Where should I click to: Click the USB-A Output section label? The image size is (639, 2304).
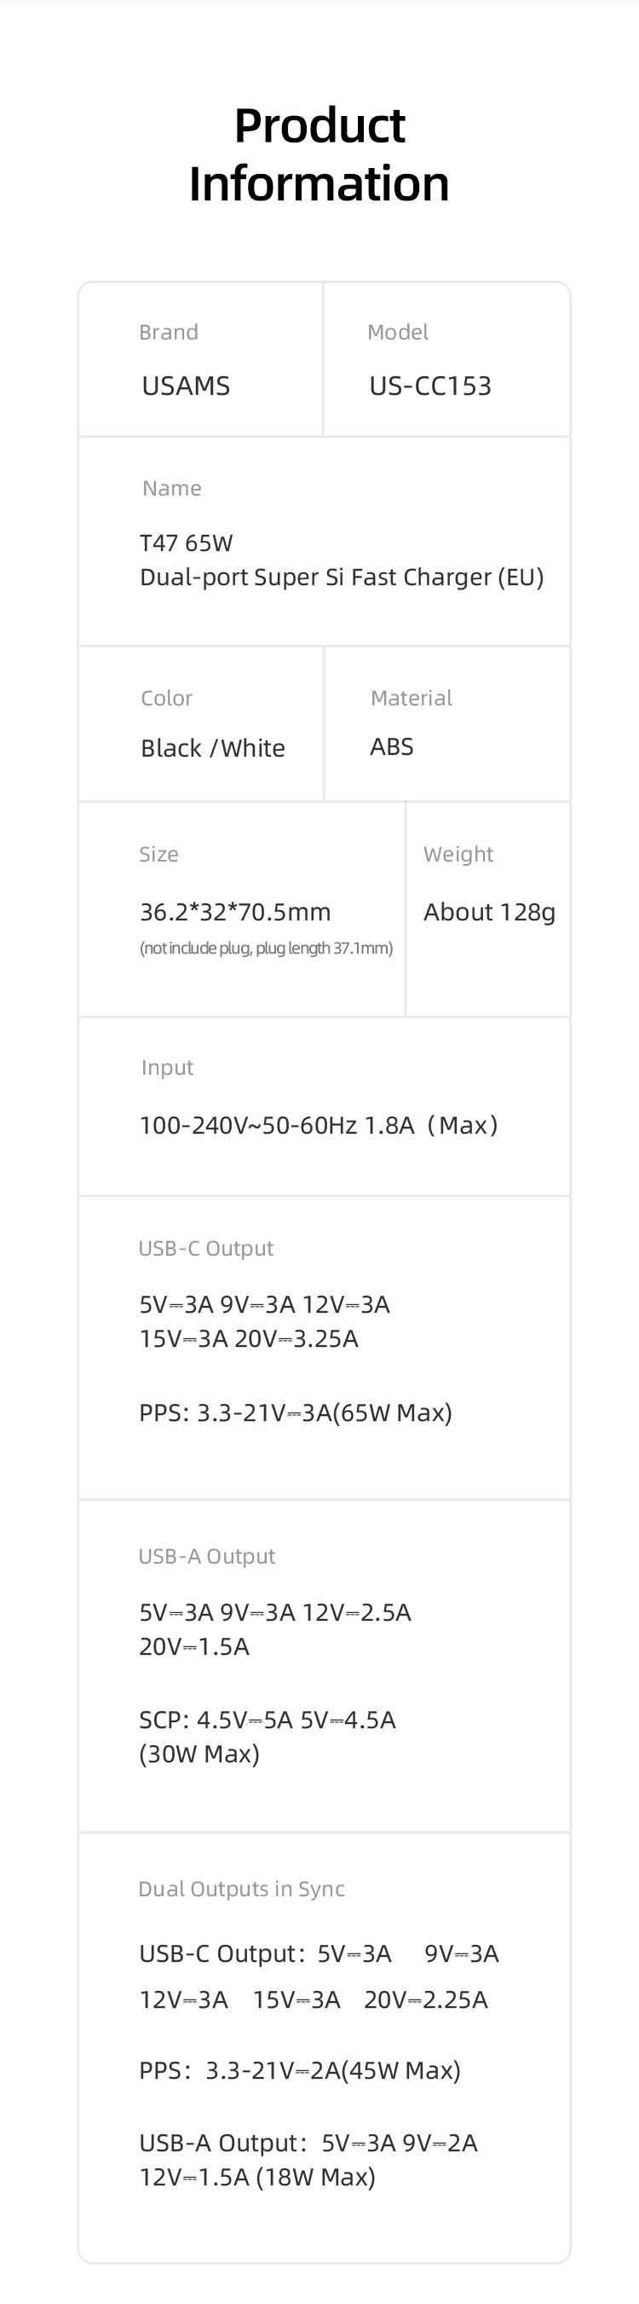click(206, 1556)
